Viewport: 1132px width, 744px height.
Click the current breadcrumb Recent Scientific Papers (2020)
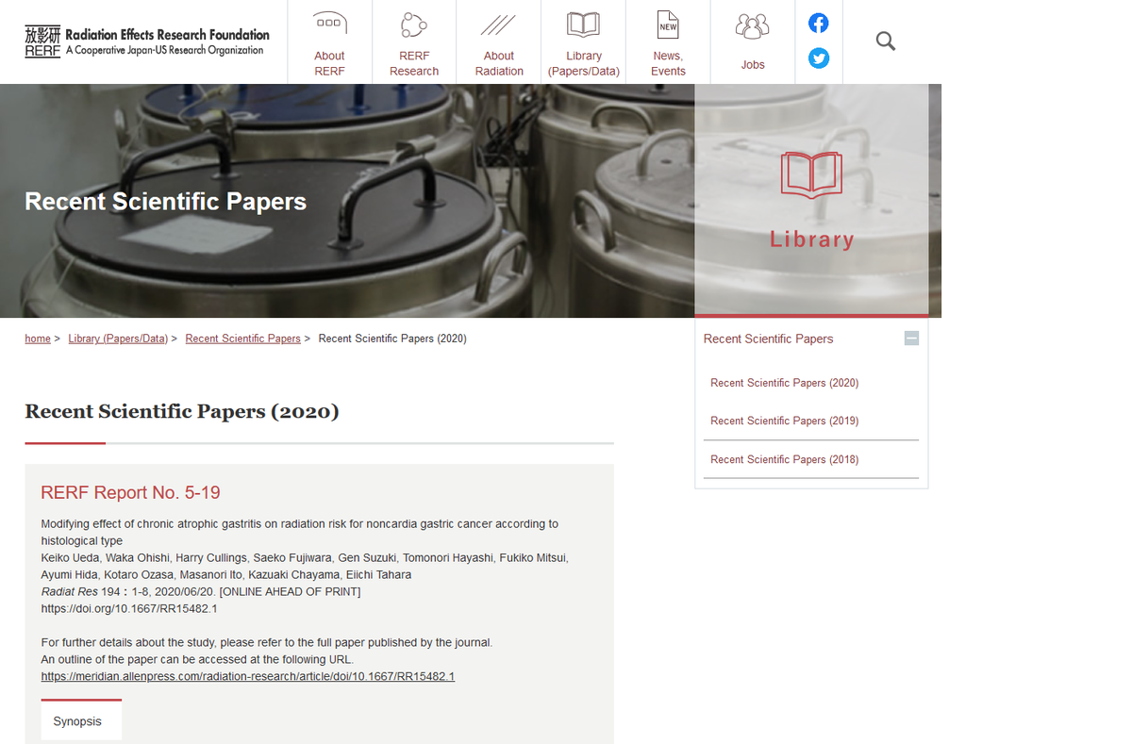pos(392,339)
